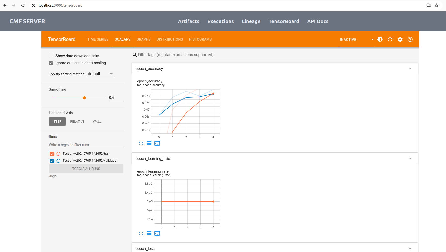
Task: Click TOGGLE ALL RUNS button
Action: click(x=86, y=169)
